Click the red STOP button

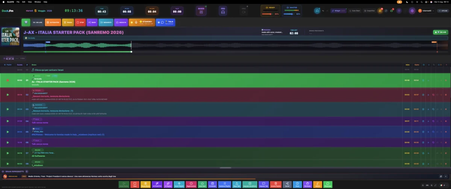click(x=80, y=23)
